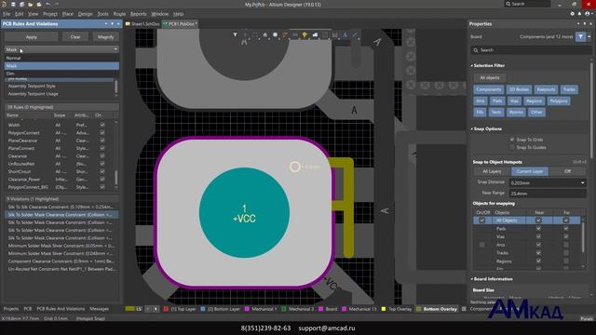
Task: Toggle the 3D Bodies selection filter button
Action: pos(519,89)
